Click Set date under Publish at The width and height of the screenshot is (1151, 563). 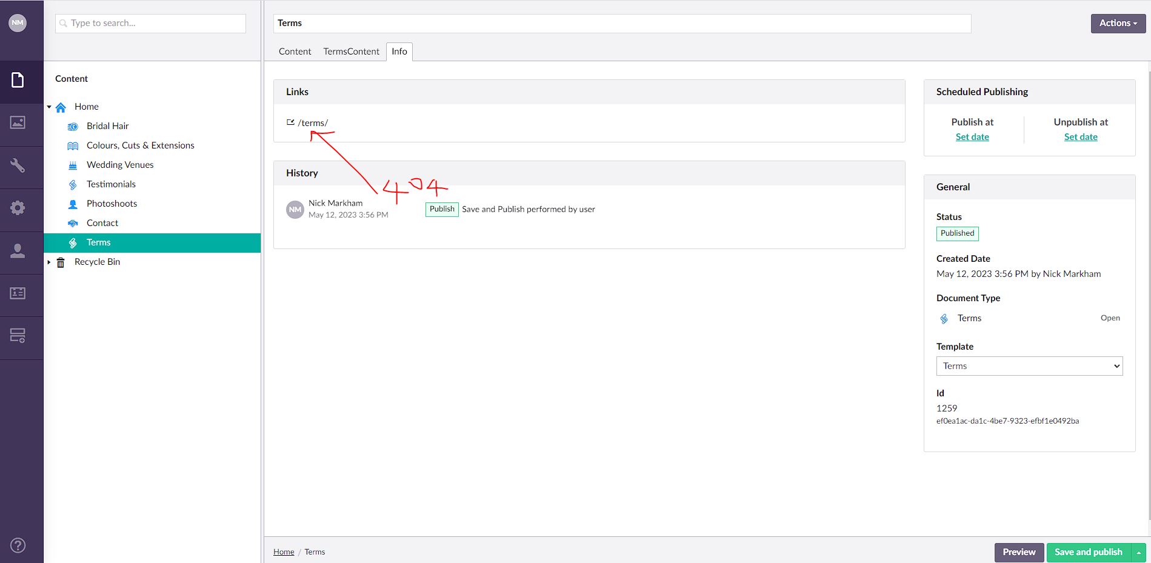pyautogui.click(x=972, y=137)
